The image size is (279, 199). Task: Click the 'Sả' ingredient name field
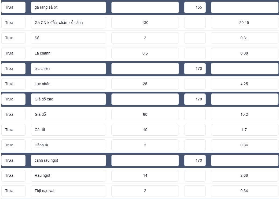point(68,38)
